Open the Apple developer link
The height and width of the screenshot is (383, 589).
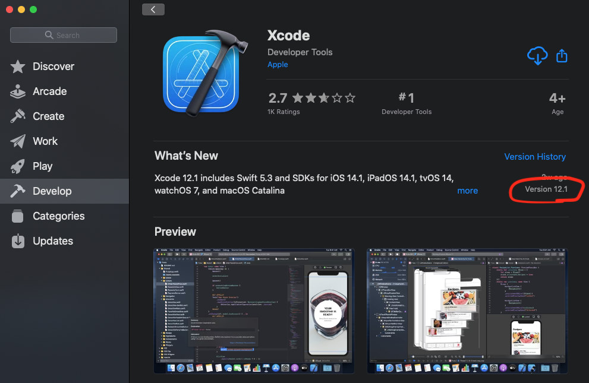(278, 65)
